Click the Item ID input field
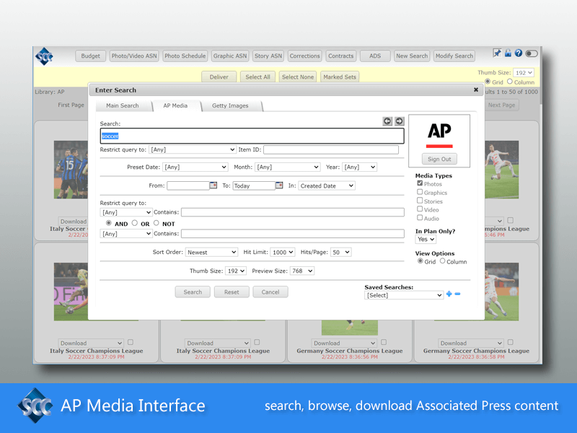Image resolution: width=577 pixels, height=433 pixels. coord(331,149)
